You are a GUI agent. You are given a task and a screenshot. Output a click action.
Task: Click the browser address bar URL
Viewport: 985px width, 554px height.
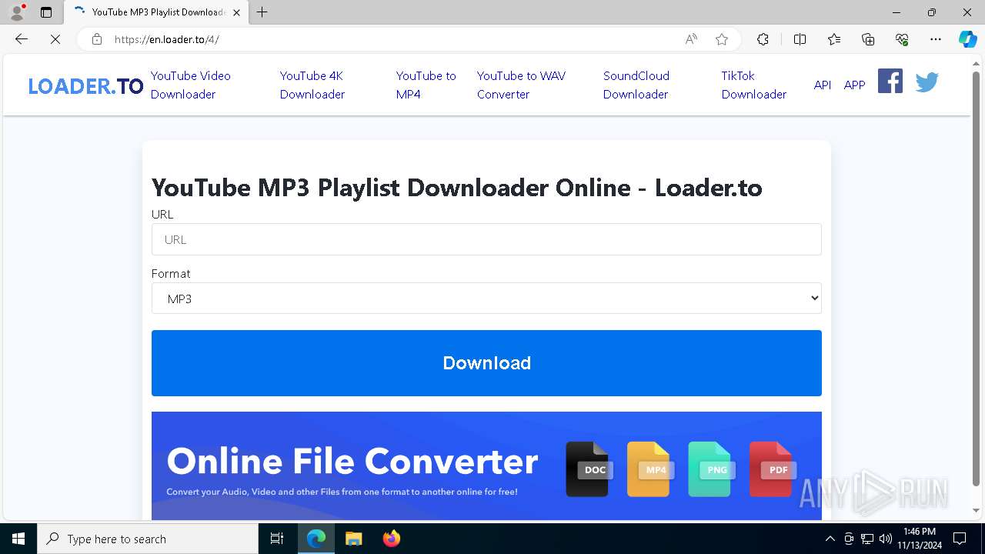166,39
